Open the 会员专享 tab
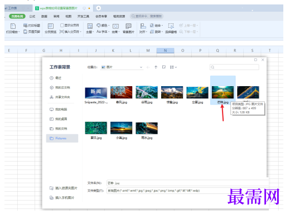The width and height of the screenshot is (290, 214). tap(101, 16)
